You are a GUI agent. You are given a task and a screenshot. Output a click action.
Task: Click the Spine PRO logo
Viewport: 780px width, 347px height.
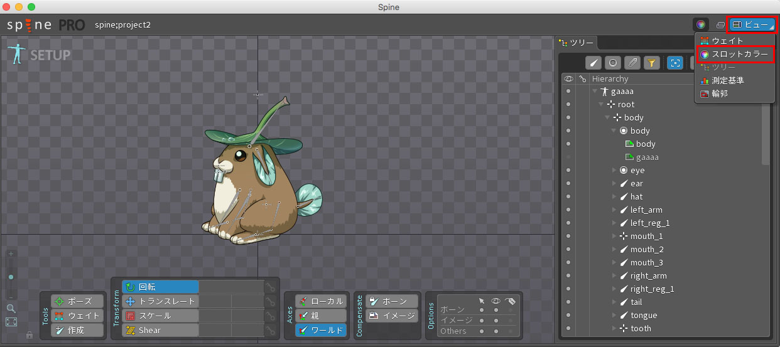click(46, 25)
